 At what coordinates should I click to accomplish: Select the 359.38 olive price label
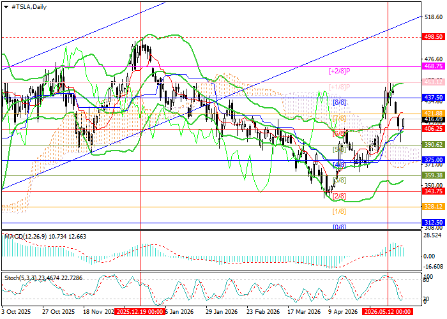(433, 175)
